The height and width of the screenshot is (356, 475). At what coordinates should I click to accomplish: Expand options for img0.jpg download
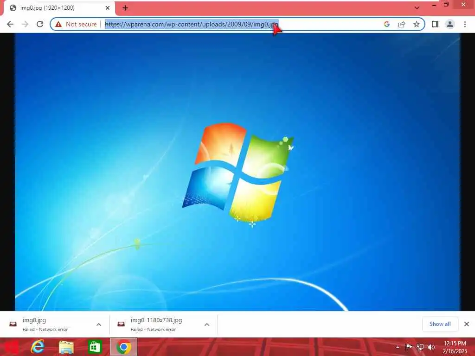pos(99,324)
